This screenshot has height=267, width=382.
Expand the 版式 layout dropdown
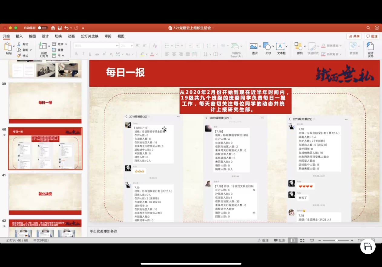pos(66,44)
